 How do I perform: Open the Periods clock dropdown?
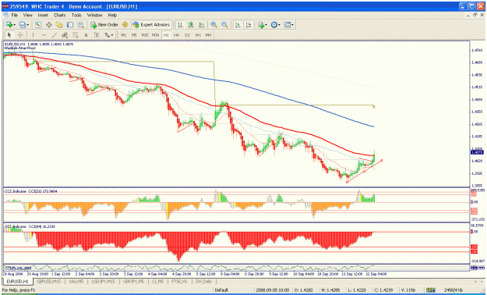(x=275, y=25)
